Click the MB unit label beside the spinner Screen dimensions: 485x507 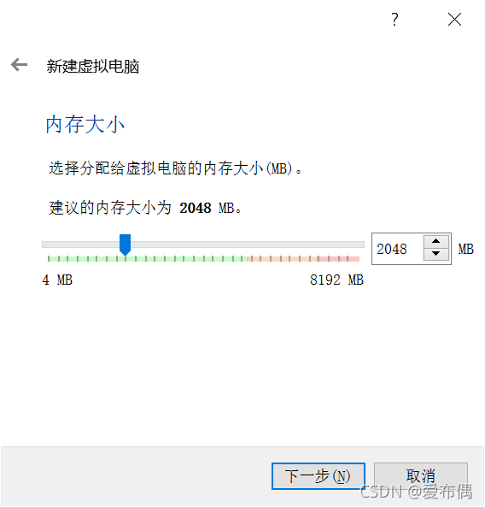pyautogui.click(x=466, y=250)
